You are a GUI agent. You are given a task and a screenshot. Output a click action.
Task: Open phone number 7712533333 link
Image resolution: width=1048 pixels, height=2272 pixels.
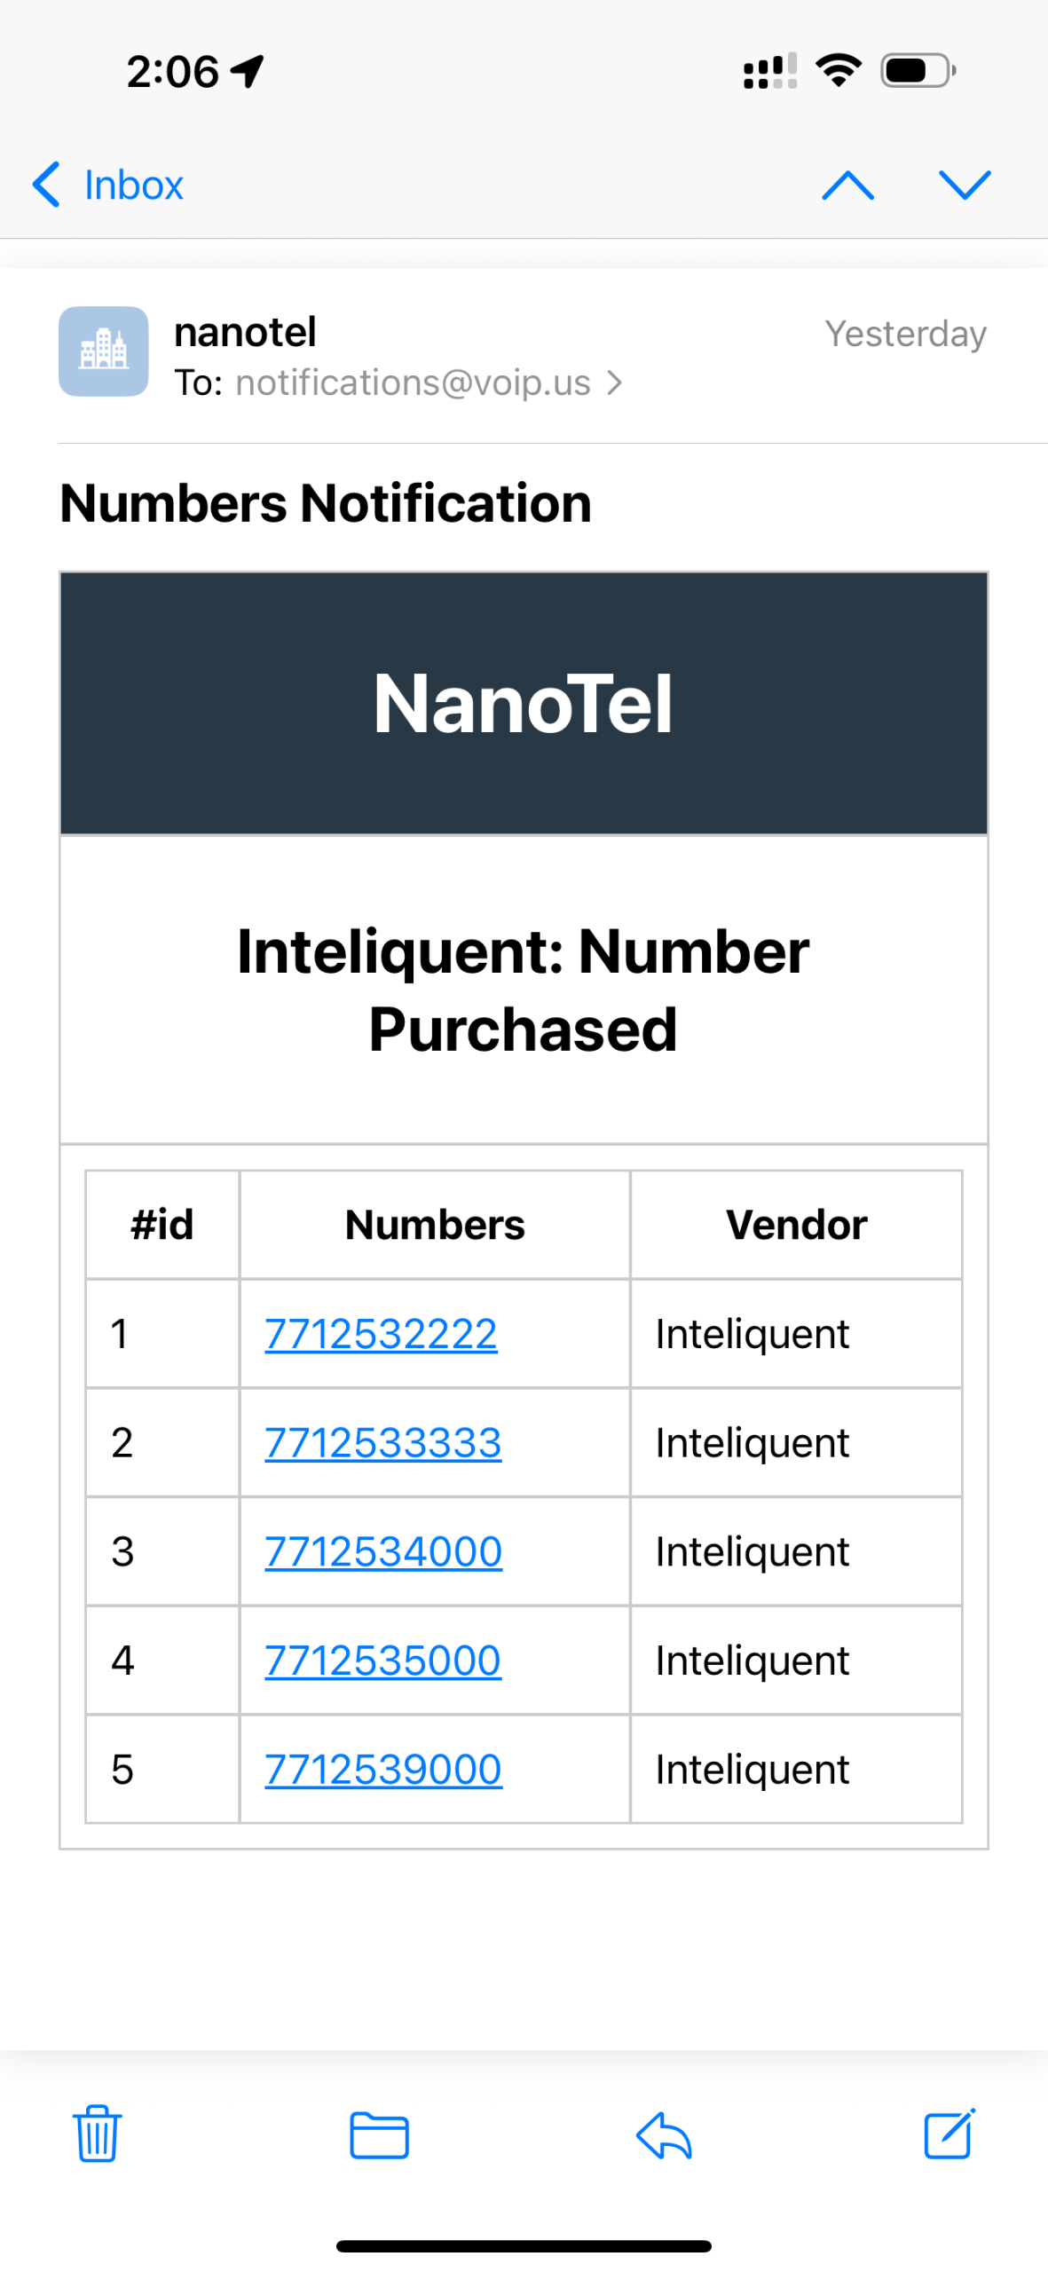(x=383, y=1442)
